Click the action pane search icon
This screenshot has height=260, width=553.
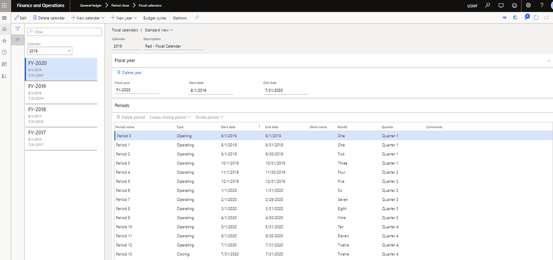tap(197, 18)
